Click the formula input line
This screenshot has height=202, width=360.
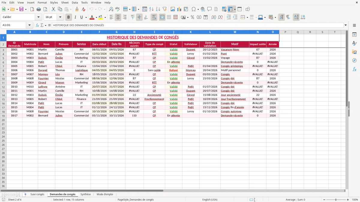point(197,25)
